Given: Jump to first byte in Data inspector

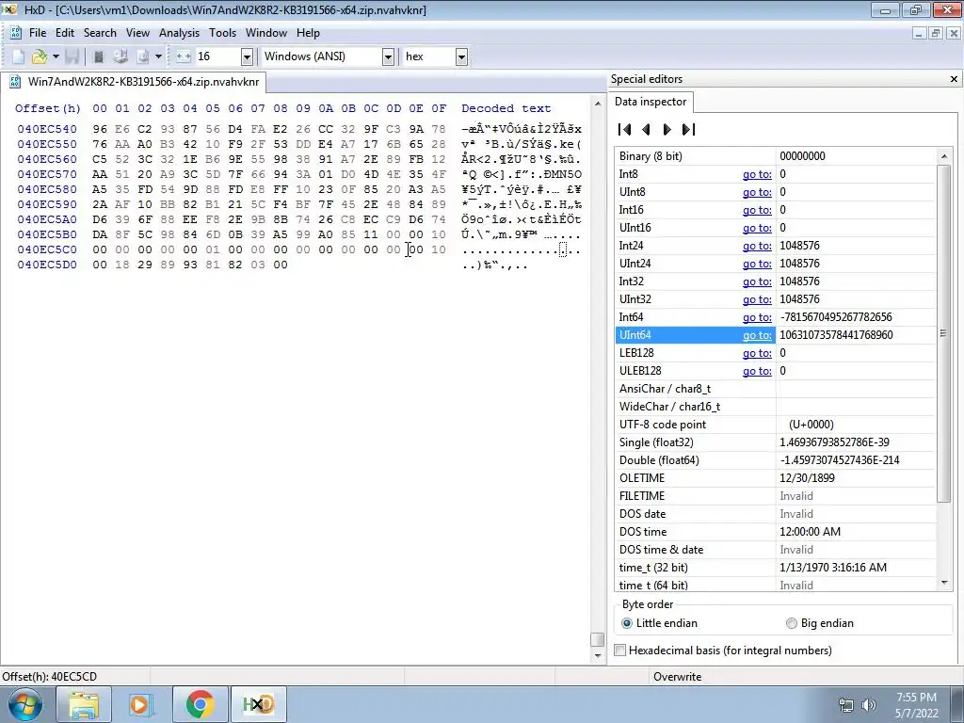Looking at the screenshot, I should click(625, 129).
